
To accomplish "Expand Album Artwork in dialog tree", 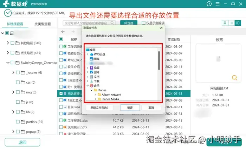I will 95,95.
